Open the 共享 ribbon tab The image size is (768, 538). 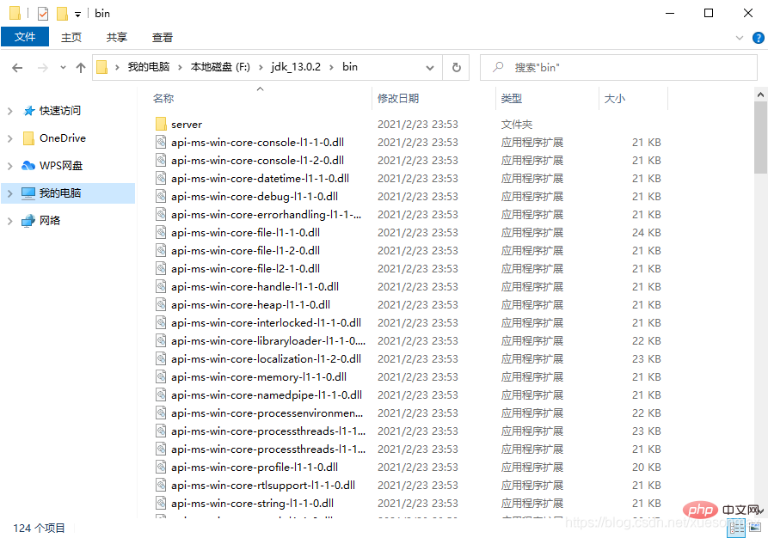click(x=116, y=37)
